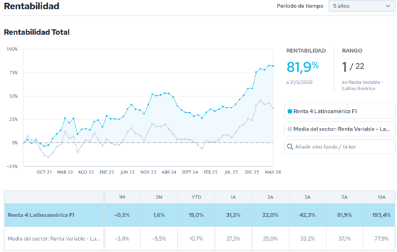The width and height of the screenshot is (397, 252).
Task: Focus the Añadir otro fondo / ticker field
Action: [340, 146]
